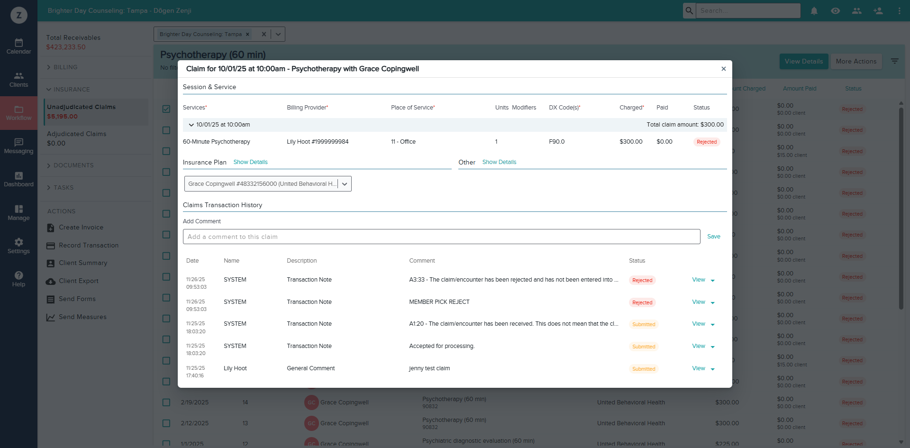Go to Clients in the sidebar
The height and width of the screenshot is (448, 910).
pos(18,80)
